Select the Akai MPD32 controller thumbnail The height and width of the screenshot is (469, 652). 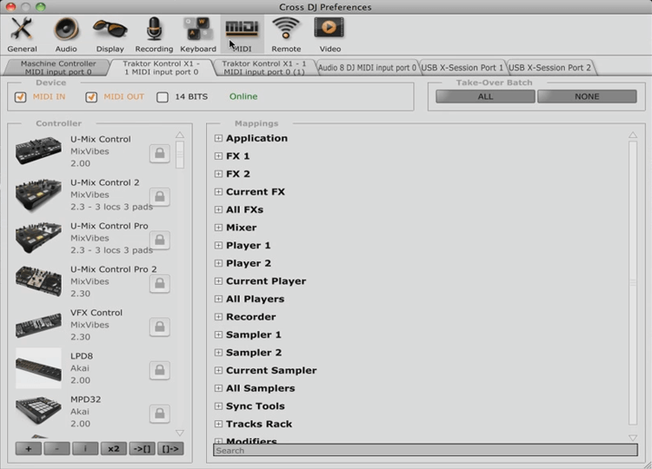coord(38,412)
